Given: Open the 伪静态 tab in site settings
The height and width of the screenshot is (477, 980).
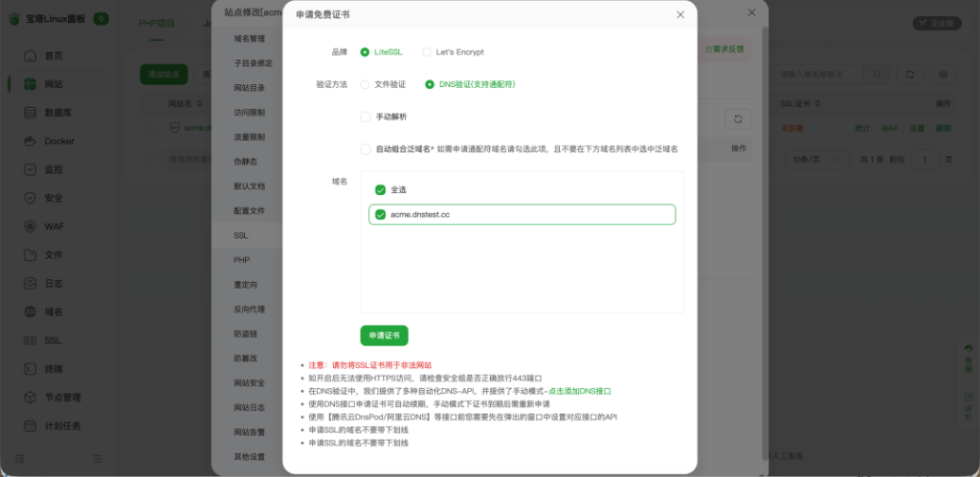Looking at the screenshot, I should coord(246,162).
